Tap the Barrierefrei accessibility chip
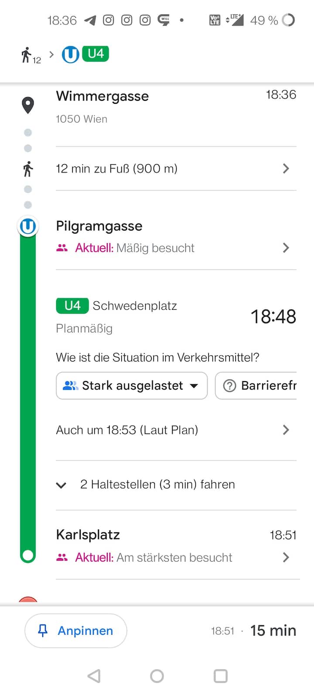Image resolution: width=314 pixels, height=697 pixels. point(256,386)
